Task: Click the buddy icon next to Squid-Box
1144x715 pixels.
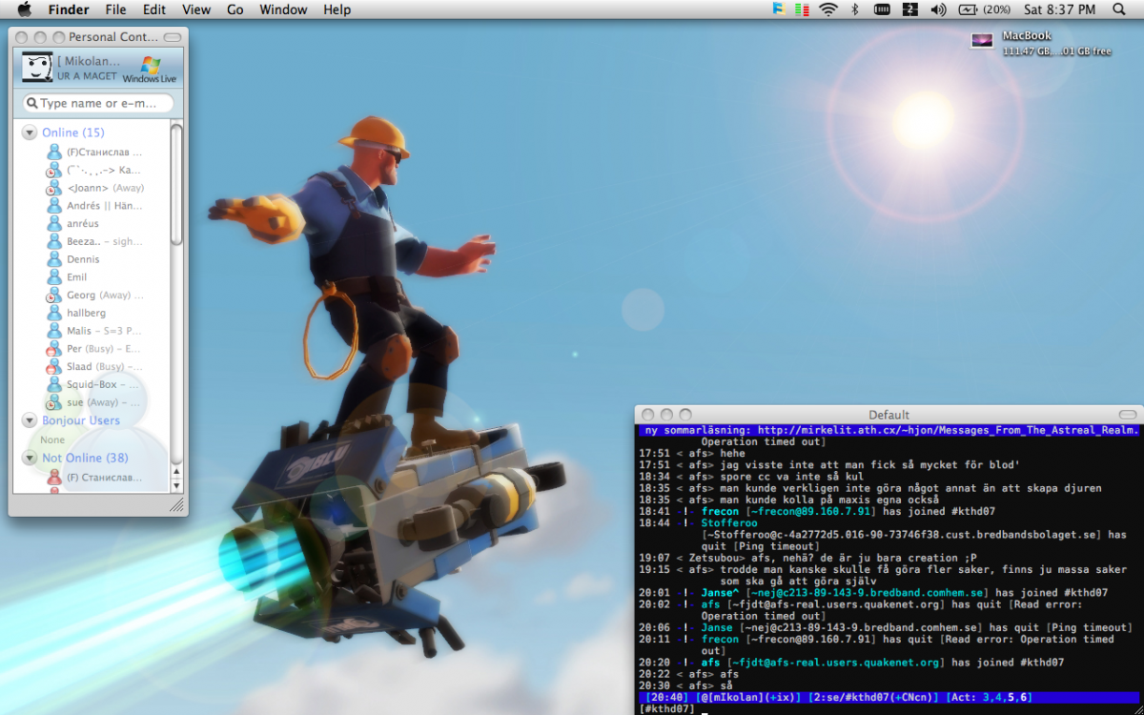Action: point(54,385)
